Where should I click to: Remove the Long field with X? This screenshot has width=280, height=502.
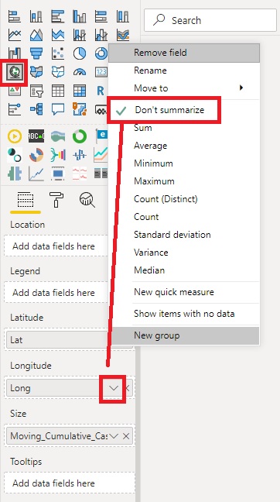127,388
